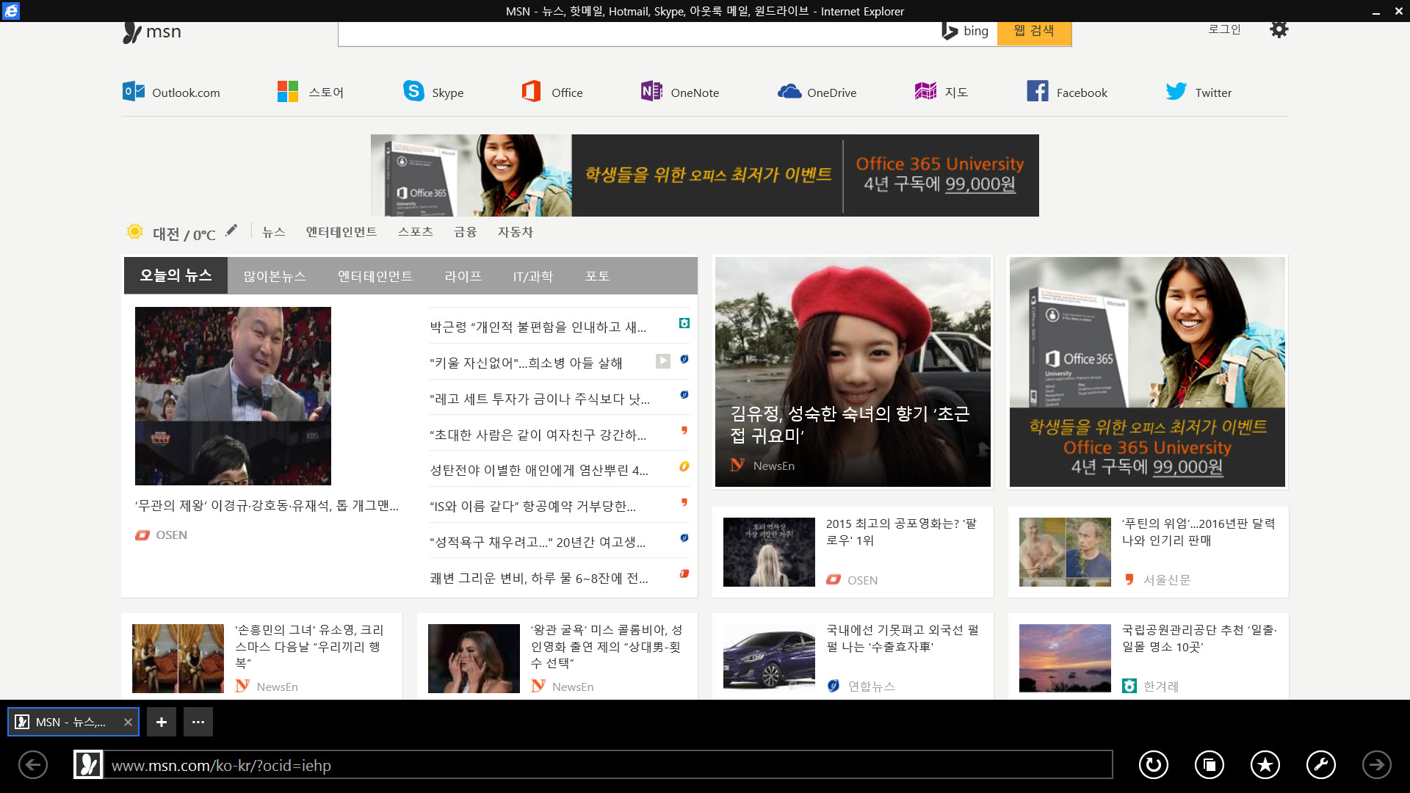Edit weather location with pencil icon
Image resolution: width=1410 pixels, height=793 pixels.
[x=231, y=231]
